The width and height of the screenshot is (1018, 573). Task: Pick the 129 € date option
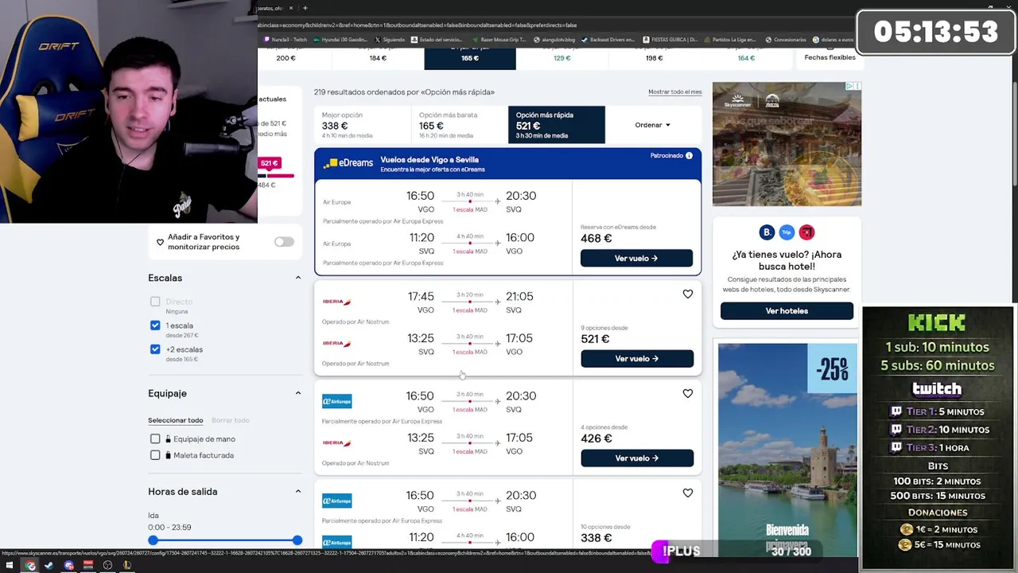[562, 58]
